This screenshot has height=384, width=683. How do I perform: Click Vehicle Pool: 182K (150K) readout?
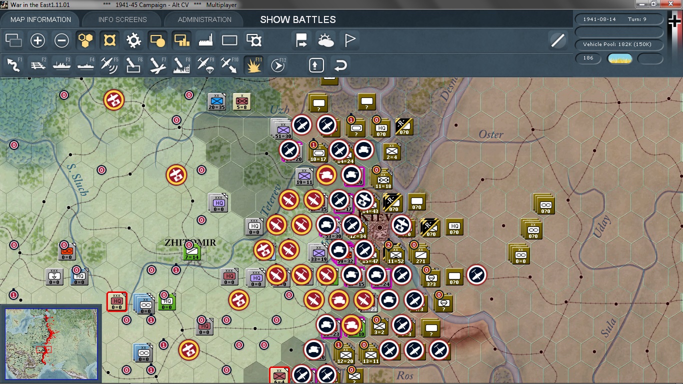click(619, 44)
